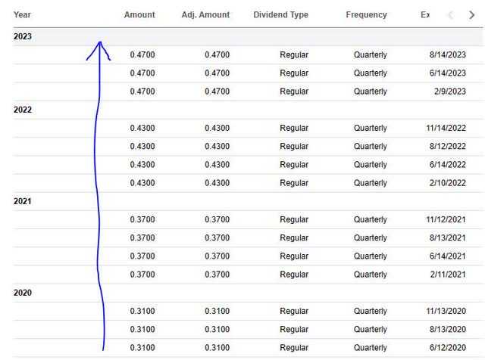Select the row dated 6/12/2020
Viewport: 485px width, 360px height.
point(248,348)
